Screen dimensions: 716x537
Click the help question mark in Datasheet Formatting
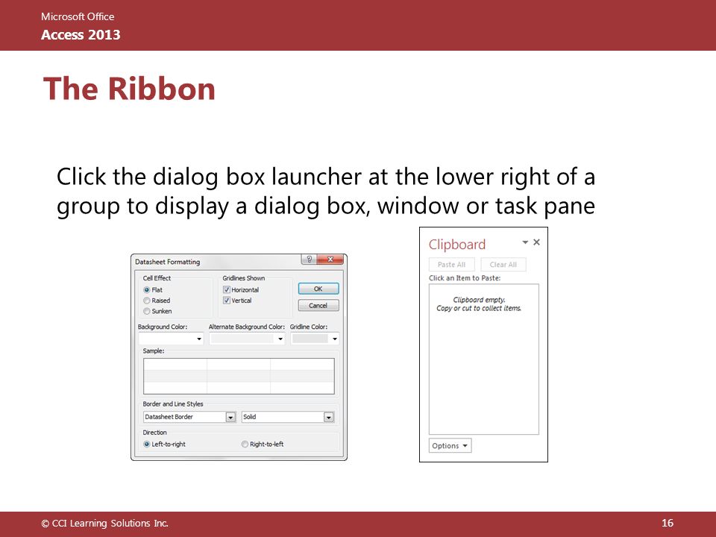(309, 260)
